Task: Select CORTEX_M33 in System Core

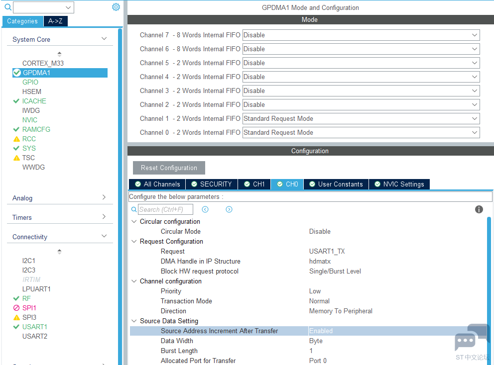Action: tap(43, 63)
